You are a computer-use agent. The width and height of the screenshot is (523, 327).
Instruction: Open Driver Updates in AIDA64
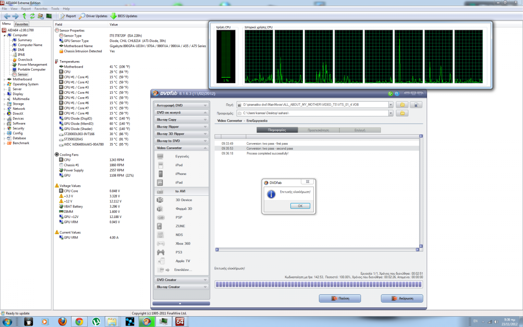pos(93,16)
